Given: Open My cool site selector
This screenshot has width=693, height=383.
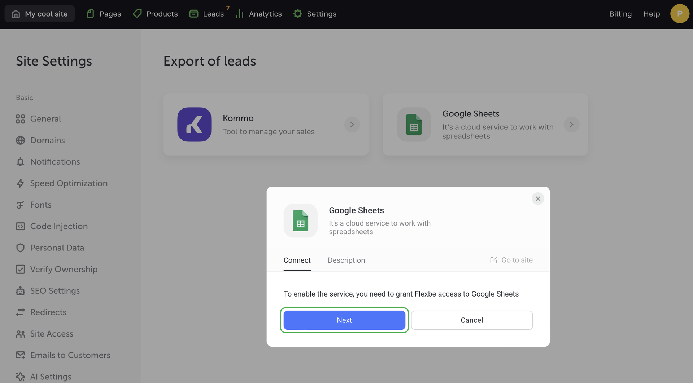Looking at the screenshot, I should click(40, 14).
